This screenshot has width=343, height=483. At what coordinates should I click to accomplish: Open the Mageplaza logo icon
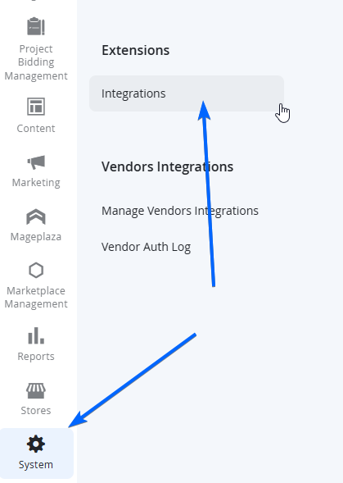pyautogui.click(x=36, y=216)
